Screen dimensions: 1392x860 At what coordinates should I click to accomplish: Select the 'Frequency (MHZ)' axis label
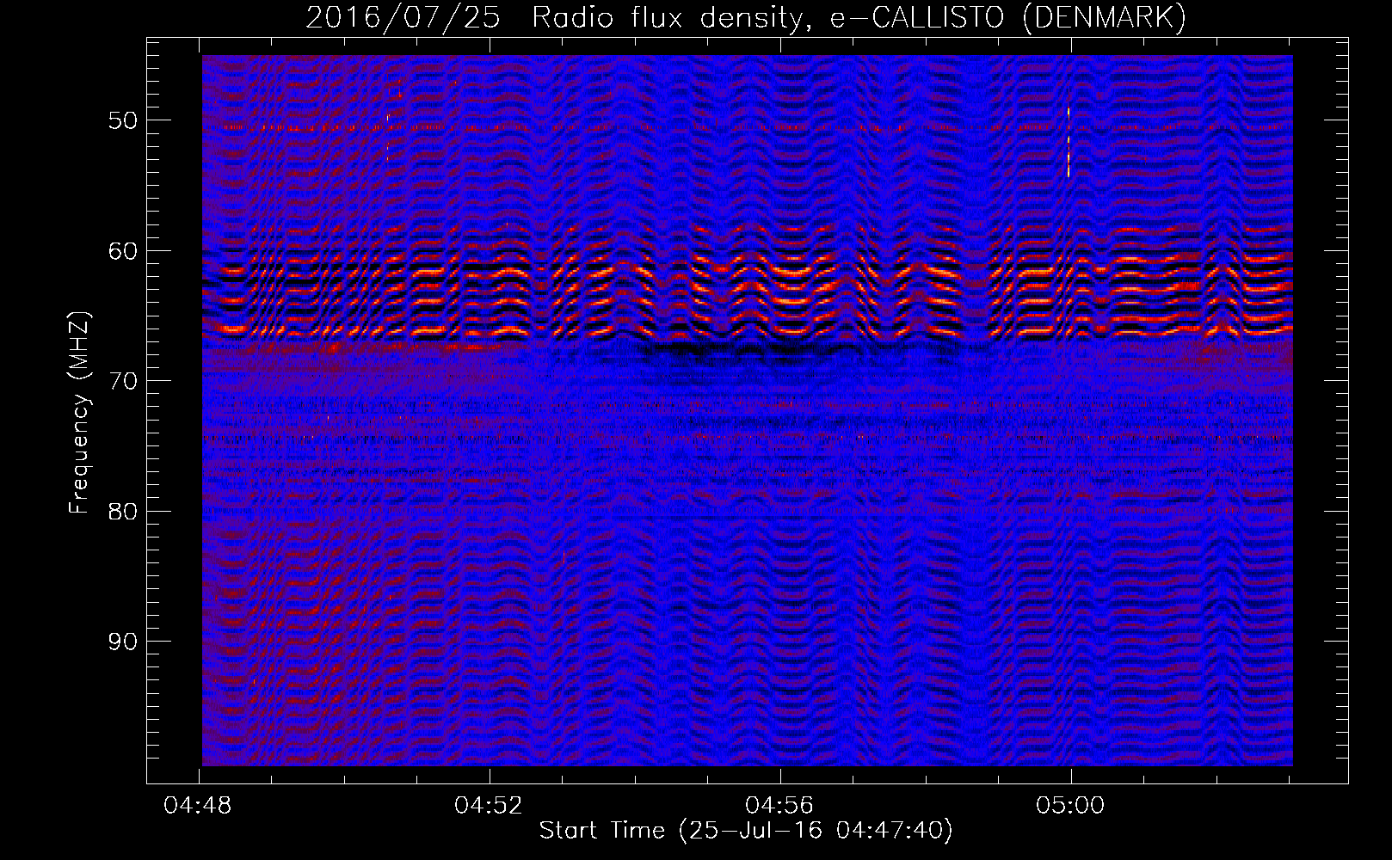coord(79,413)
